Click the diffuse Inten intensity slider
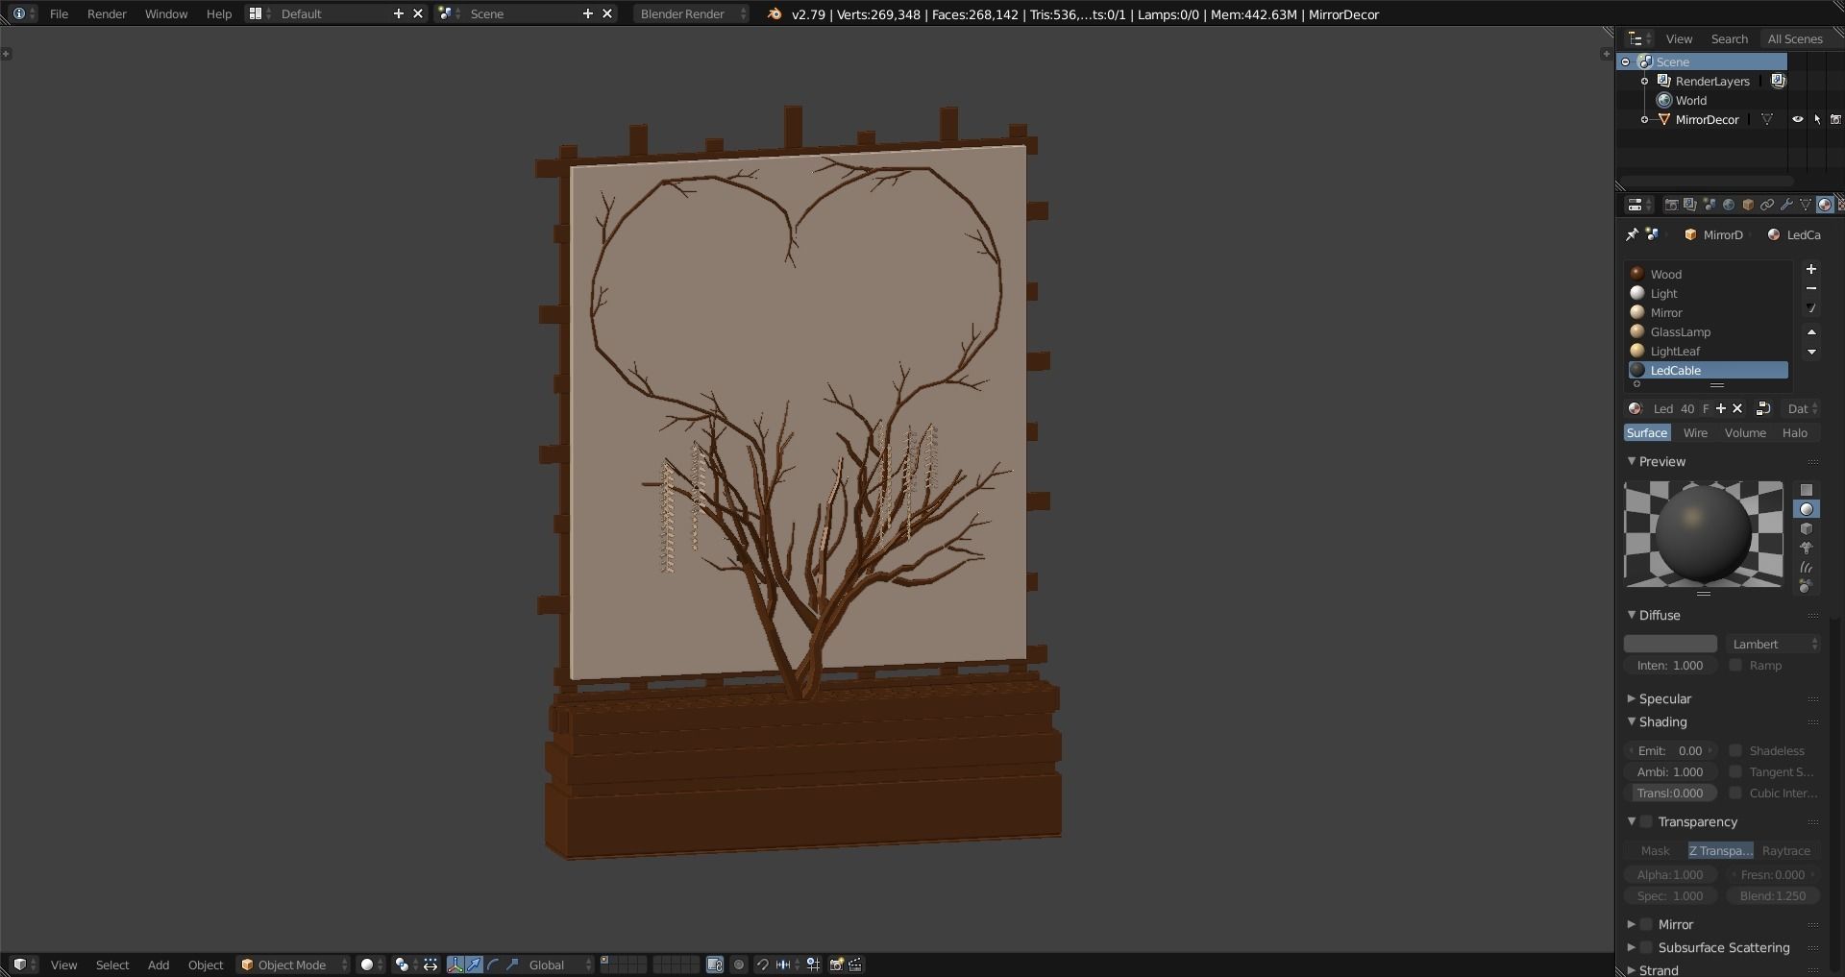This screenshot has height=977, width=1845. coord(1670,665)
